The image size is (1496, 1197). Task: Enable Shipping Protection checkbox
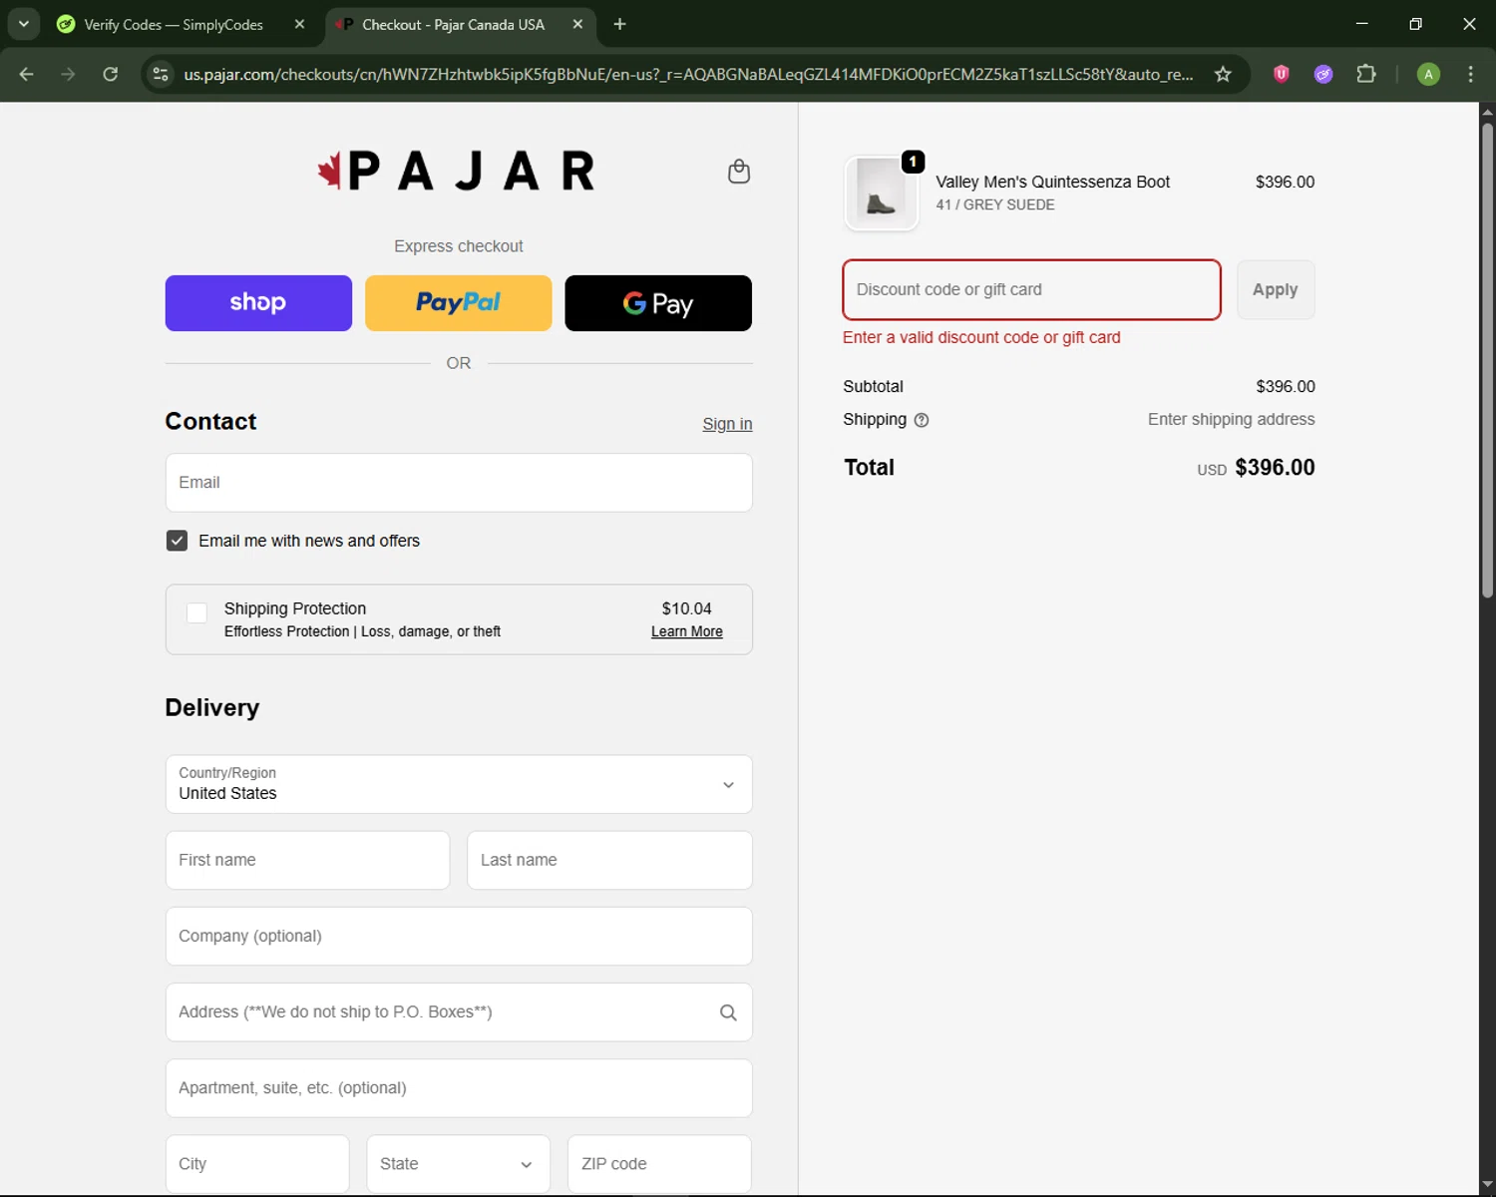(197, 612)
